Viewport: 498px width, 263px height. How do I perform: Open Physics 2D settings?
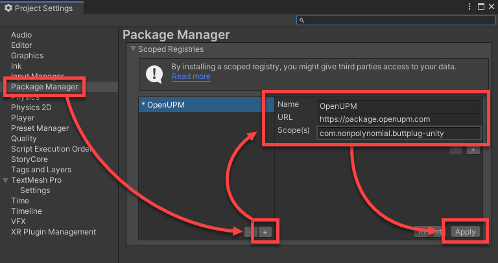pos(31,108)
